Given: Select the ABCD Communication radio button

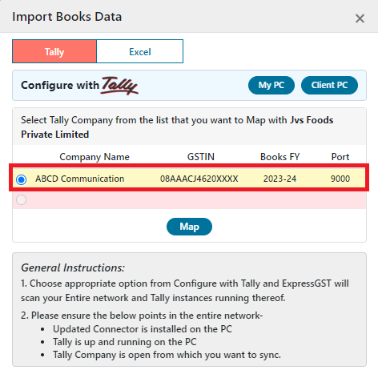Looking at the screenshot, I should (21, 179).
